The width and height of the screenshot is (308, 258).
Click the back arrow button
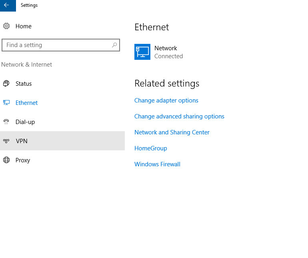coord(8,6)
